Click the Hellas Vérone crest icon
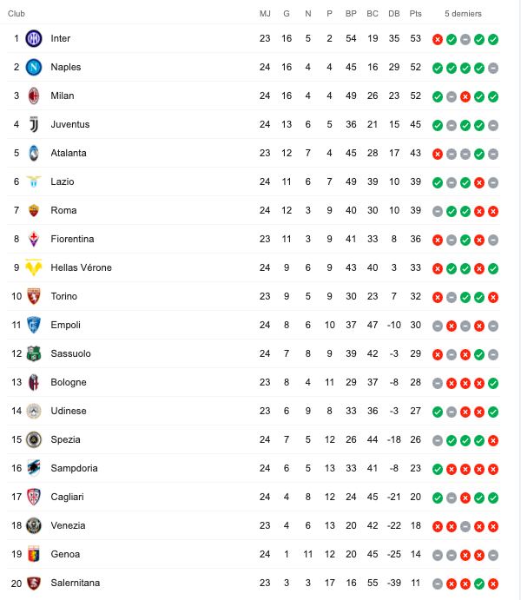The height and width of the screenshot is (600, 521). point(34,267)
